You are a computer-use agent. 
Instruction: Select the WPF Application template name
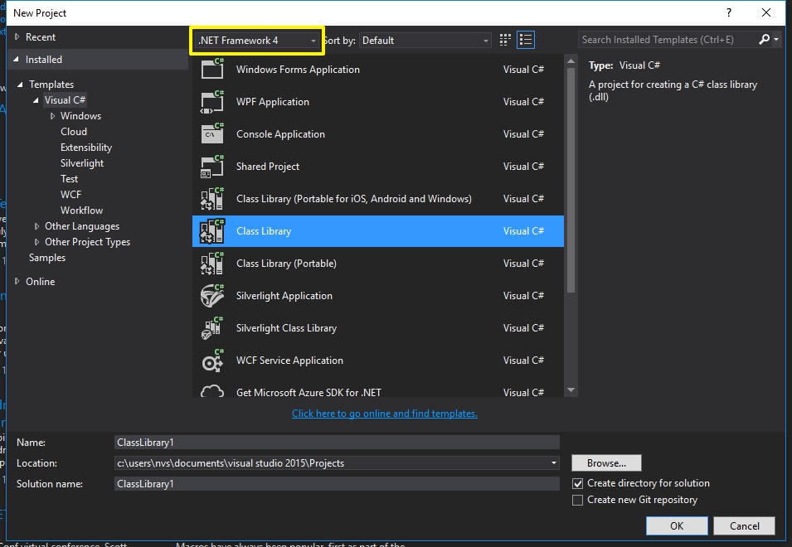click(273, 102)
